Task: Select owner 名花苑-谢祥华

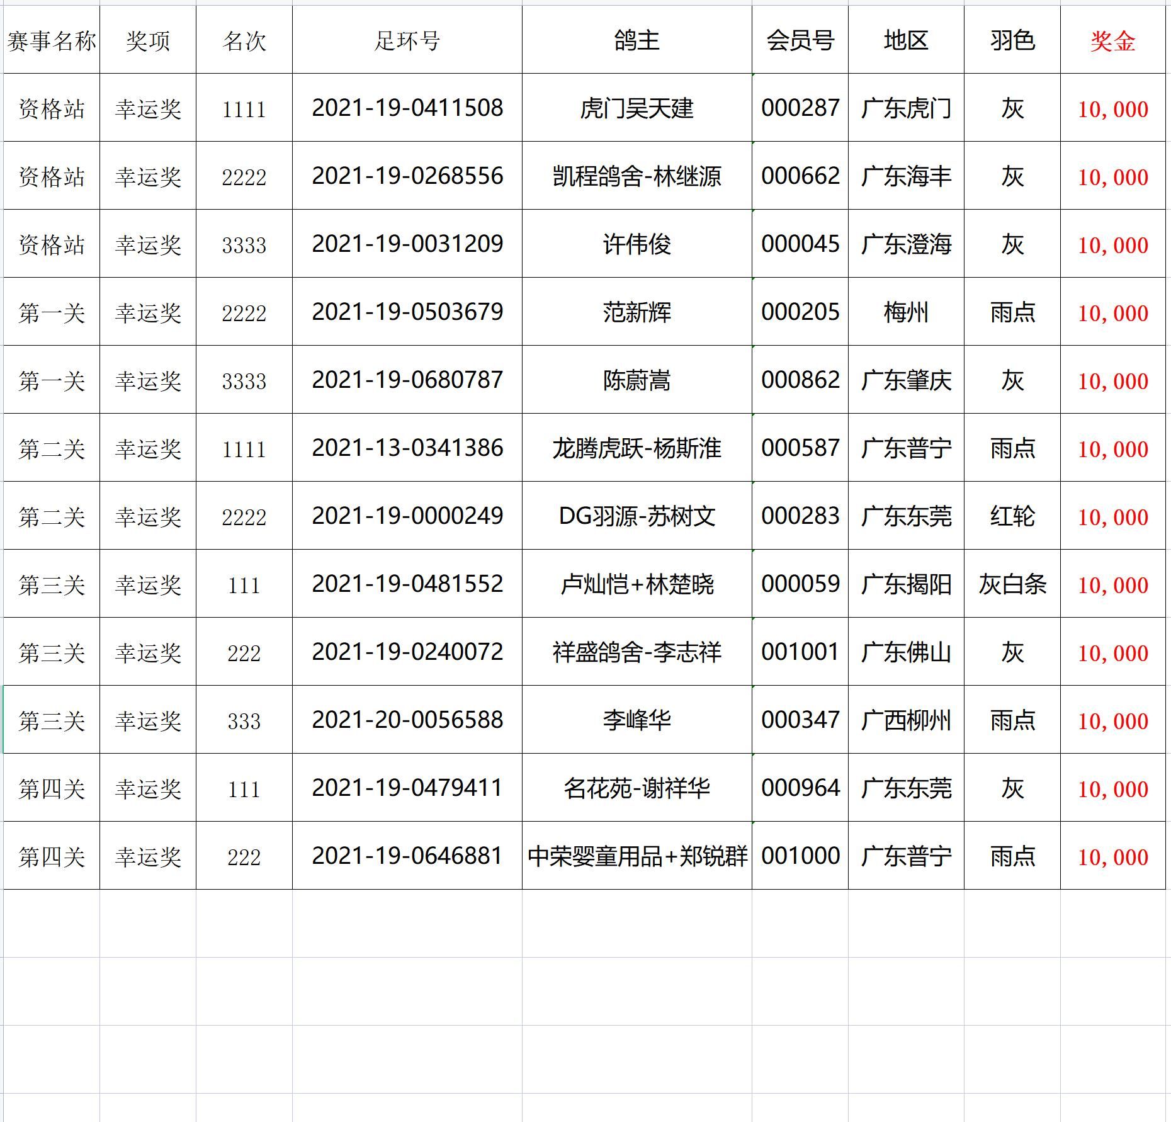Action: [637, 788]
